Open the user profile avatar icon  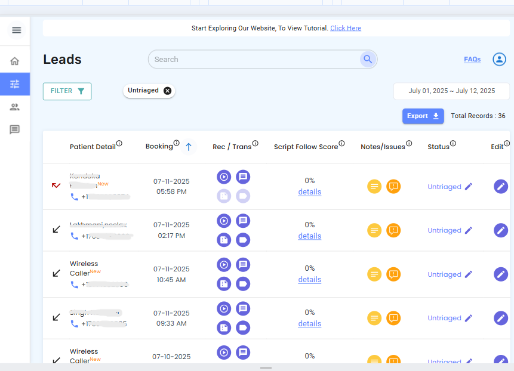499,59
